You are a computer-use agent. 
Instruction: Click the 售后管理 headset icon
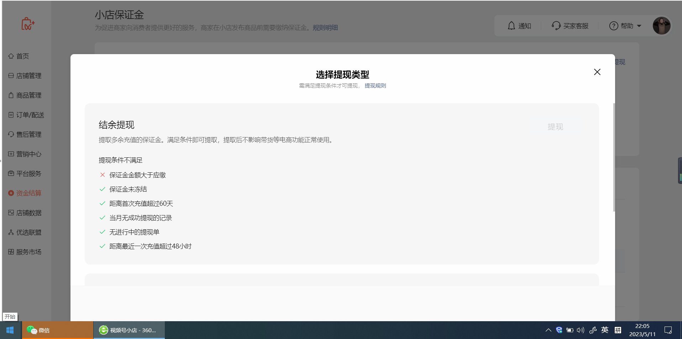[x=11, y=134]
